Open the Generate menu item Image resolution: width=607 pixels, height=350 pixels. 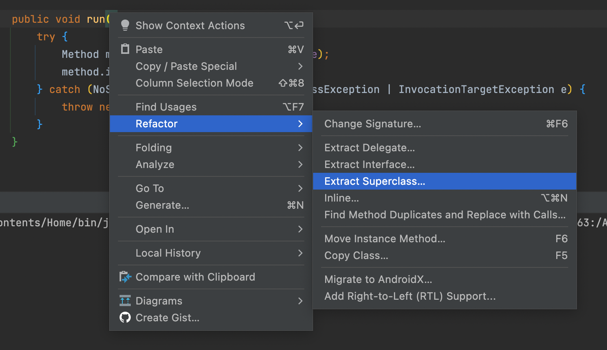[162, 205]
